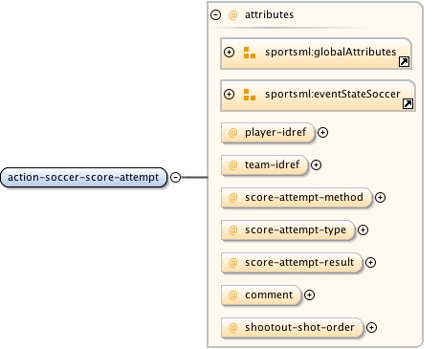Expand sportsml:globalAttributes group
The image size is (440, 349).
(229, 52)
